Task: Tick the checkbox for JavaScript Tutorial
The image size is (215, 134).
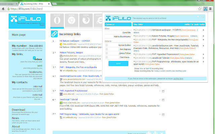Action: [163, 100]
